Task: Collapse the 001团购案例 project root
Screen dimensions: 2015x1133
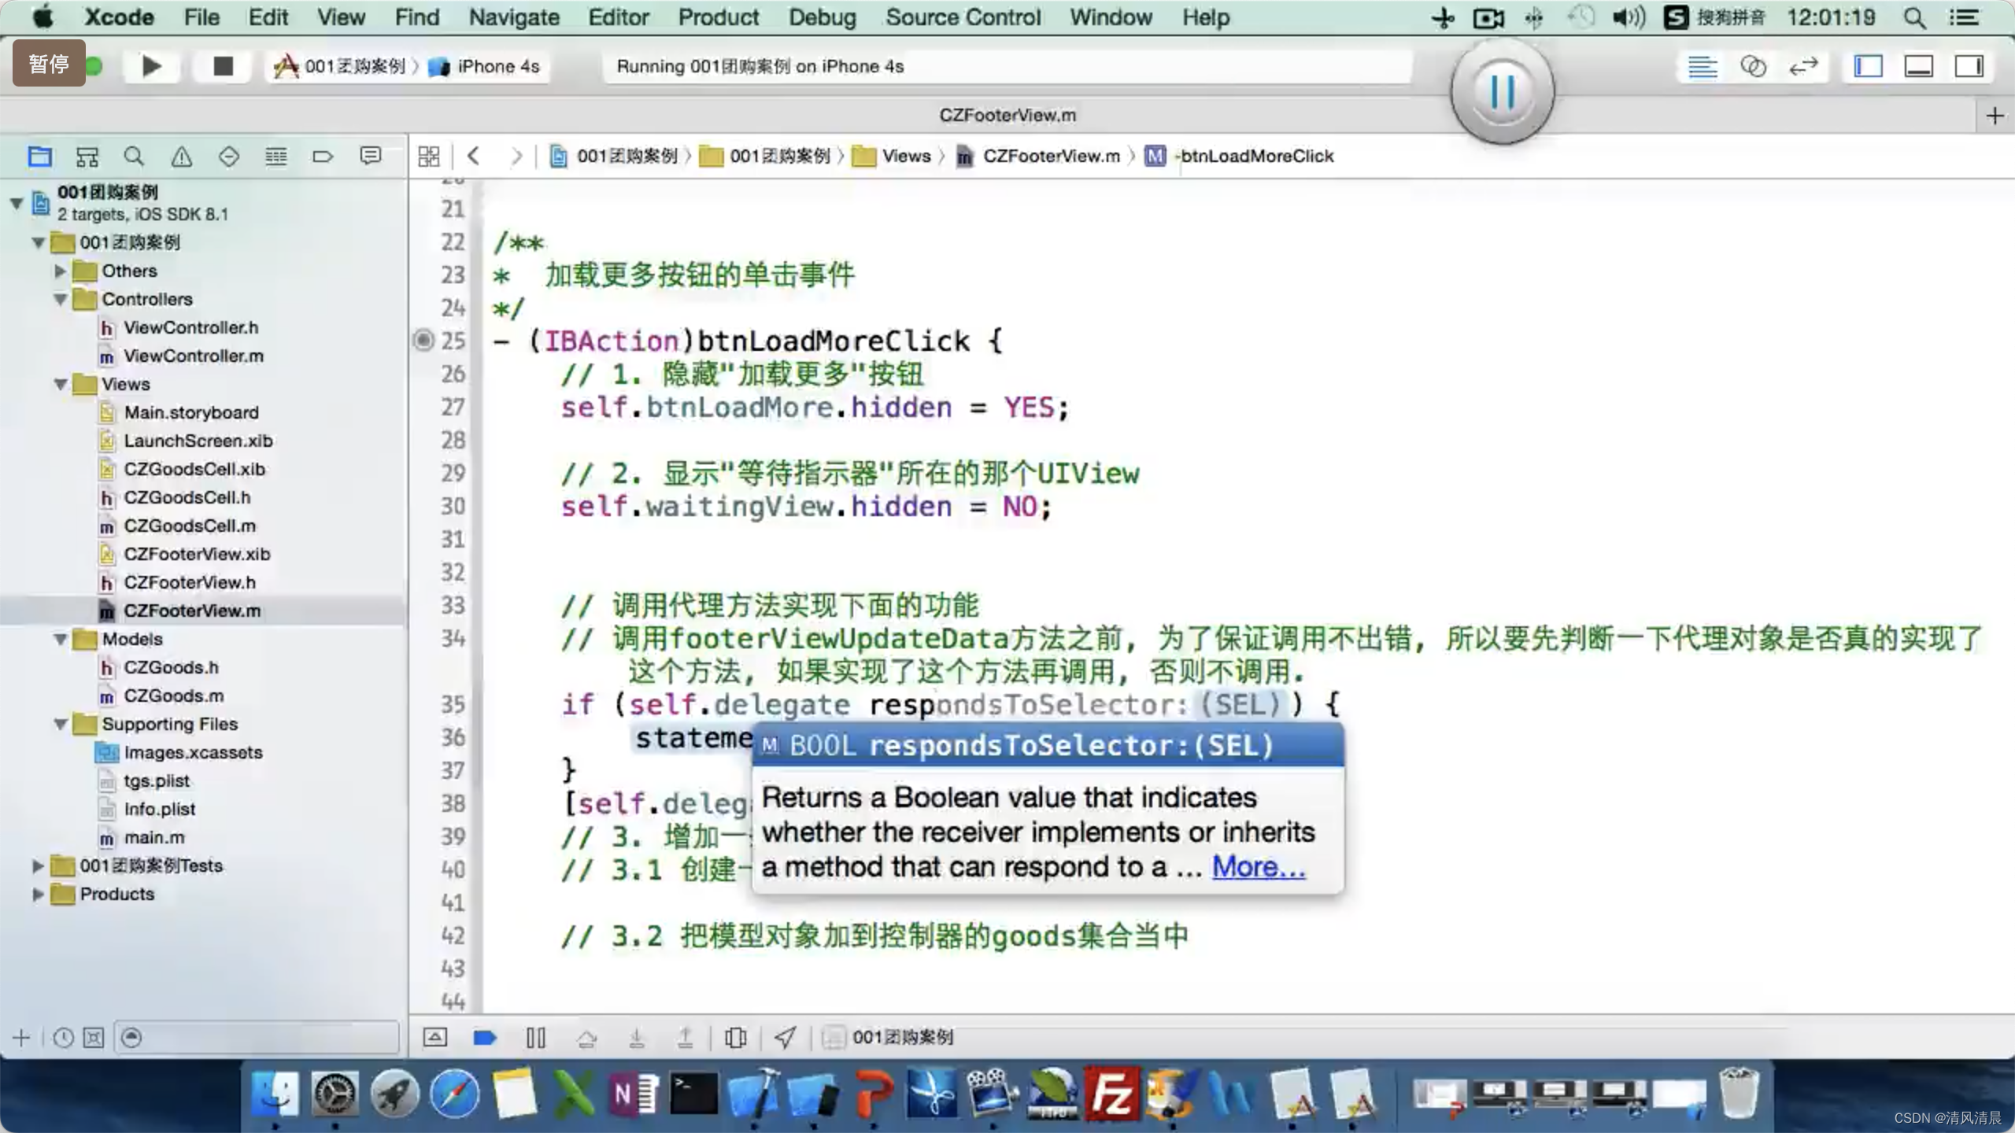Action: pos(16,202)
